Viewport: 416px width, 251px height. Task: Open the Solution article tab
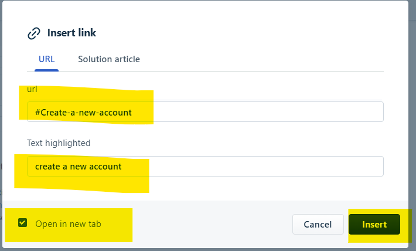tap(109, 59)
